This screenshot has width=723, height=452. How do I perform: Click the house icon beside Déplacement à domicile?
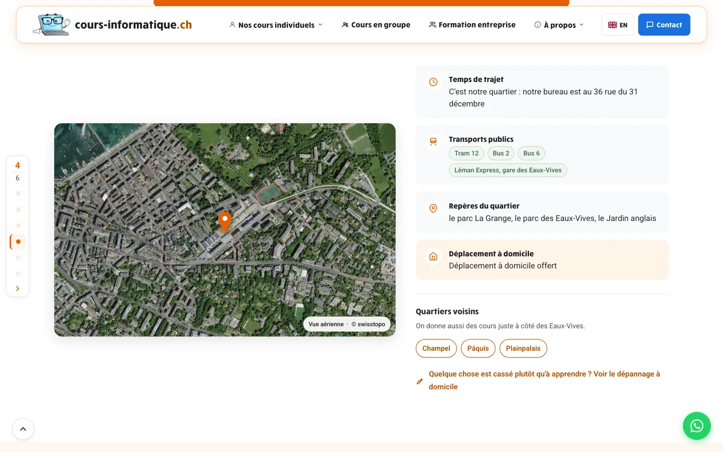433,257
